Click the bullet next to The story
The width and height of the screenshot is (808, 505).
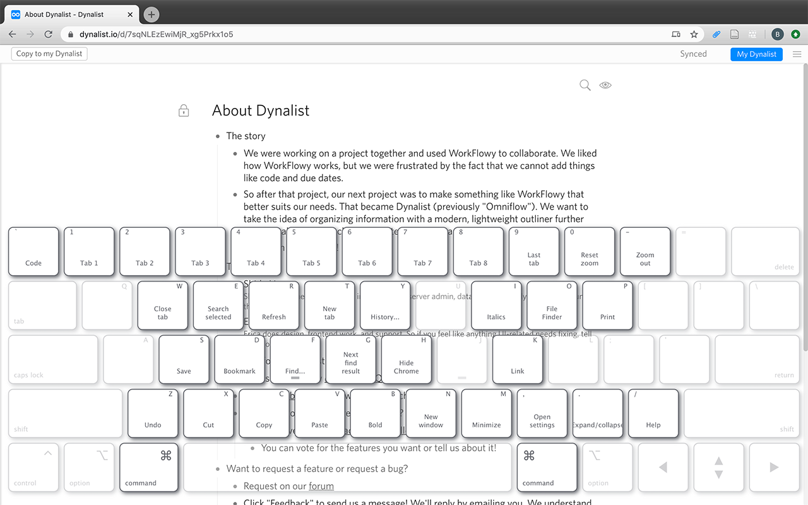coord(218,136)
